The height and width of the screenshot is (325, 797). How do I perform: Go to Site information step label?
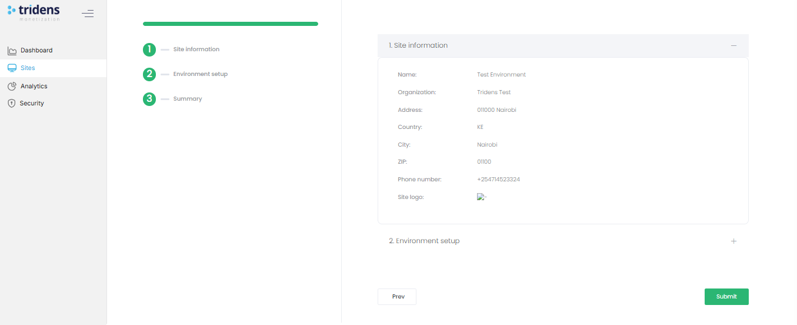pos(196,49)
